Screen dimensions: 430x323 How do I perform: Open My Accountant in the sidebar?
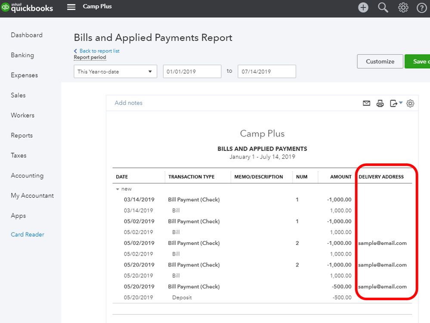coord(32,196)
